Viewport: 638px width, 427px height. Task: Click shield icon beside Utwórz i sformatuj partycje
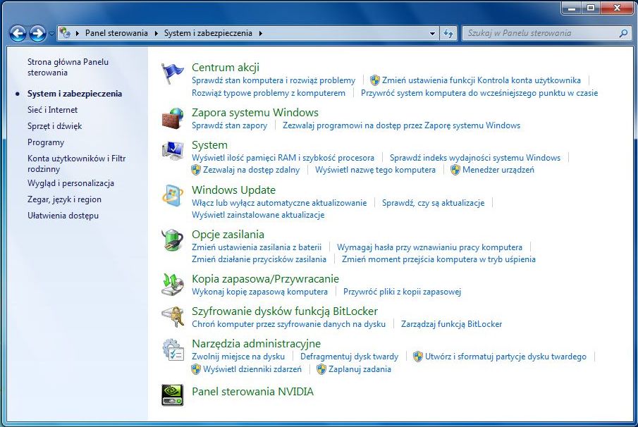click(x=418, y=357)
